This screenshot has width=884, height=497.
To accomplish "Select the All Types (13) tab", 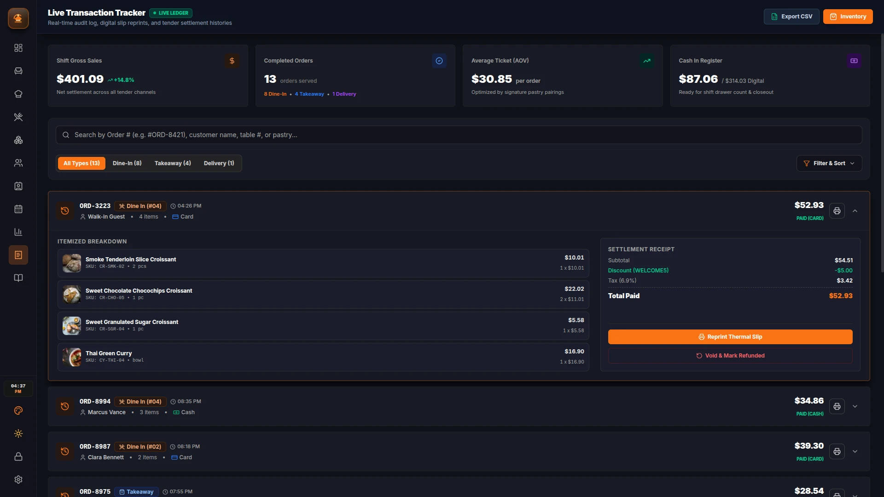I will [x=81, y=163].
